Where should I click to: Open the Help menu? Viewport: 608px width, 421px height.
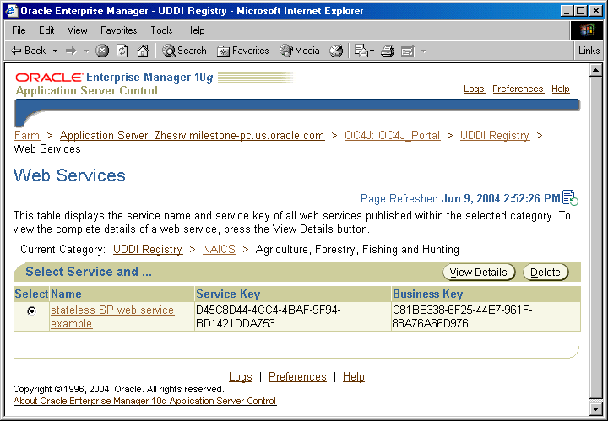click(195, 30)
